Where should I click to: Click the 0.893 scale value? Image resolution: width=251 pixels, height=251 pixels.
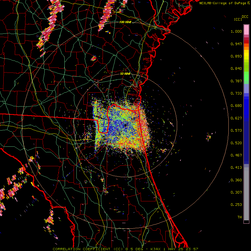236,56
